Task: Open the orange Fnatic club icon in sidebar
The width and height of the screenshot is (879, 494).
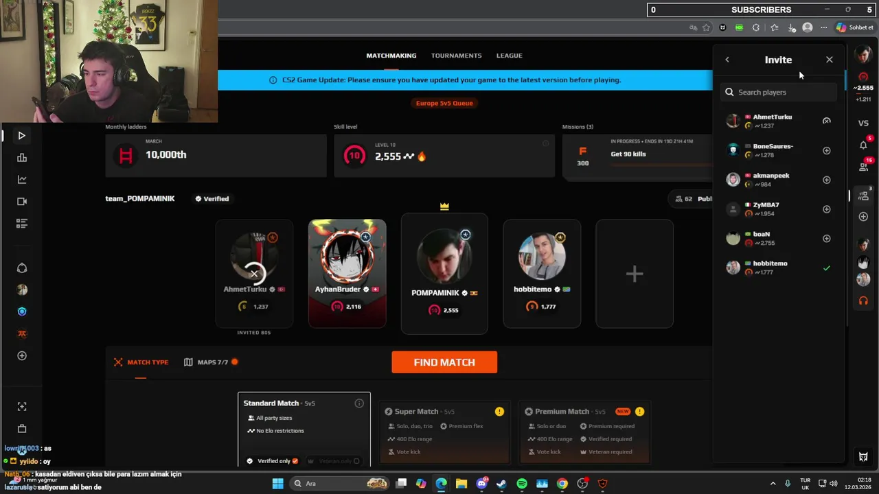Action: point(22,333)
